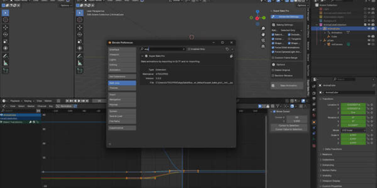Enable the Custom Frame Range checkbox

[273, 58]
